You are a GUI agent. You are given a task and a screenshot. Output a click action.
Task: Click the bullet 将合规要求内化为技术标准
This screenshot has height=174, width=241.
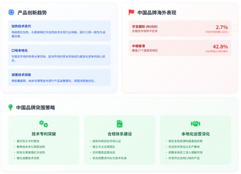pyautogui.click(x=110, y=158)
